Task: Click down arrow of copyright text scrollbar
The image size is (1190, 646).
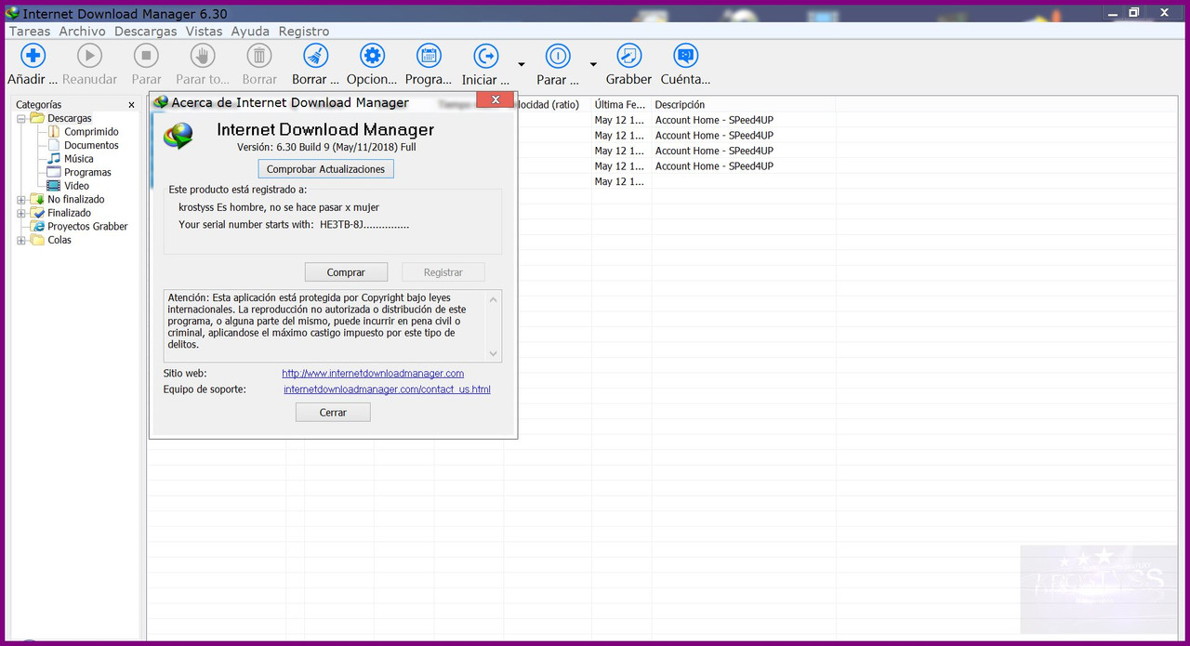Action: (495, 354)
